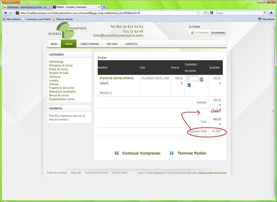Click Política de privacidad footer link
The height and width of the screenshot is (202, 277).
(57, 173)
